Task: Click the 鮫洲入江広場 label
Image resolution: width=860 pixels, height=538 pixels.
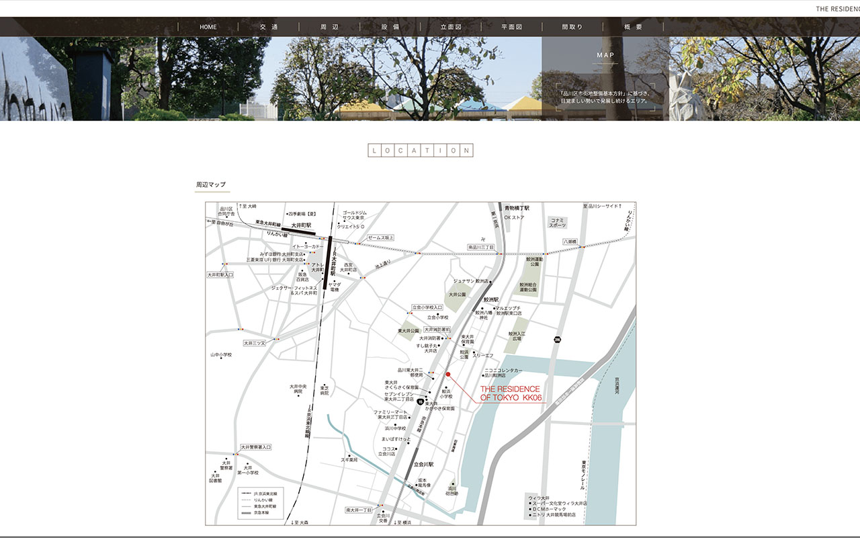Action: point(517,336)
